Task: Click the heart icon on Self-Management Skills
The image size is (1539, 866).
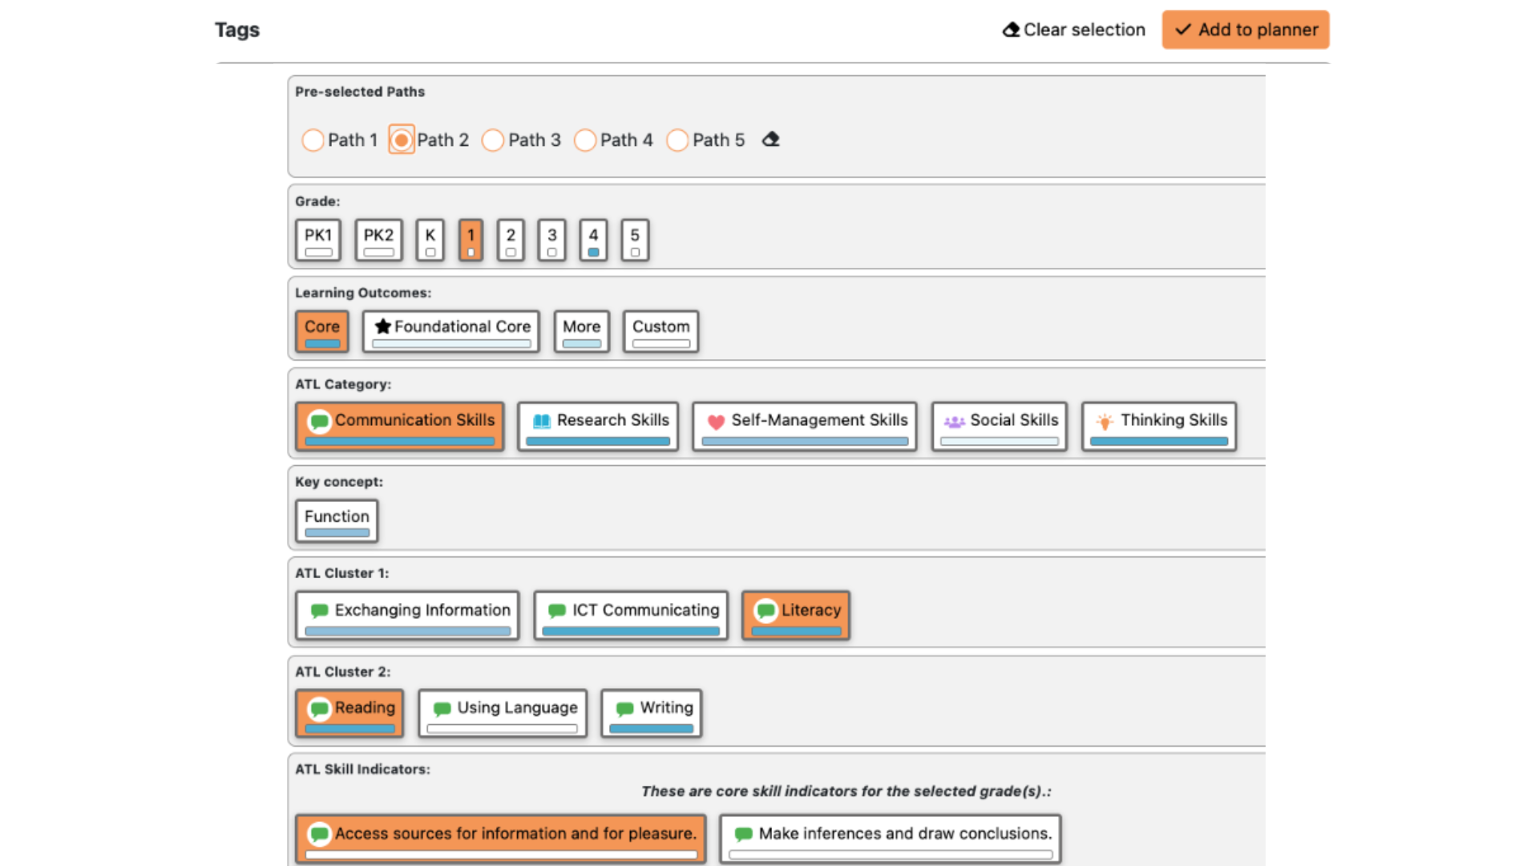Action: coord(716,422)
